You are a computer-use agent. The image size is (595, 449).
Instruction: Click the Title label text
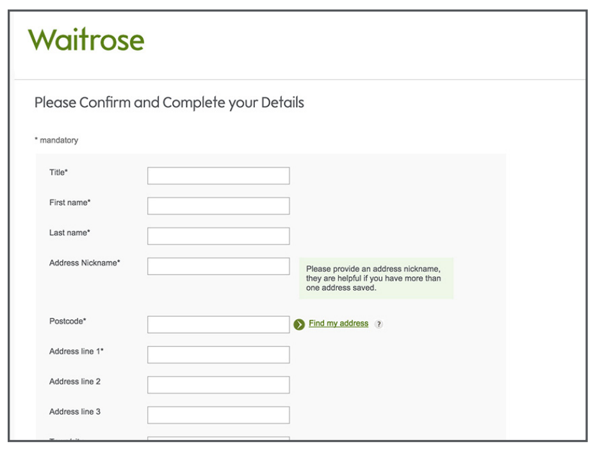58,173
